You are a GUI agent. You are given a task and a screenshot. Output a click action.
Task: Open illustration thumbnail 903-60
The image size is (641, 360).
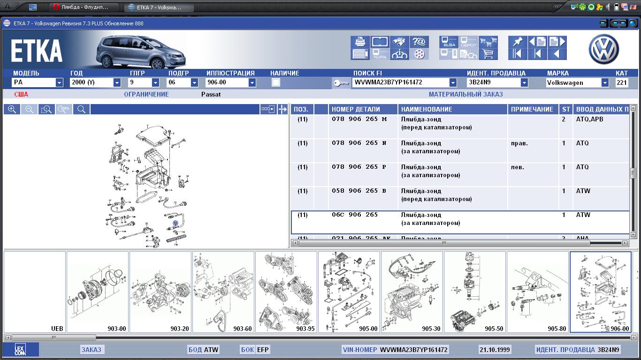(x=223, y=292)
